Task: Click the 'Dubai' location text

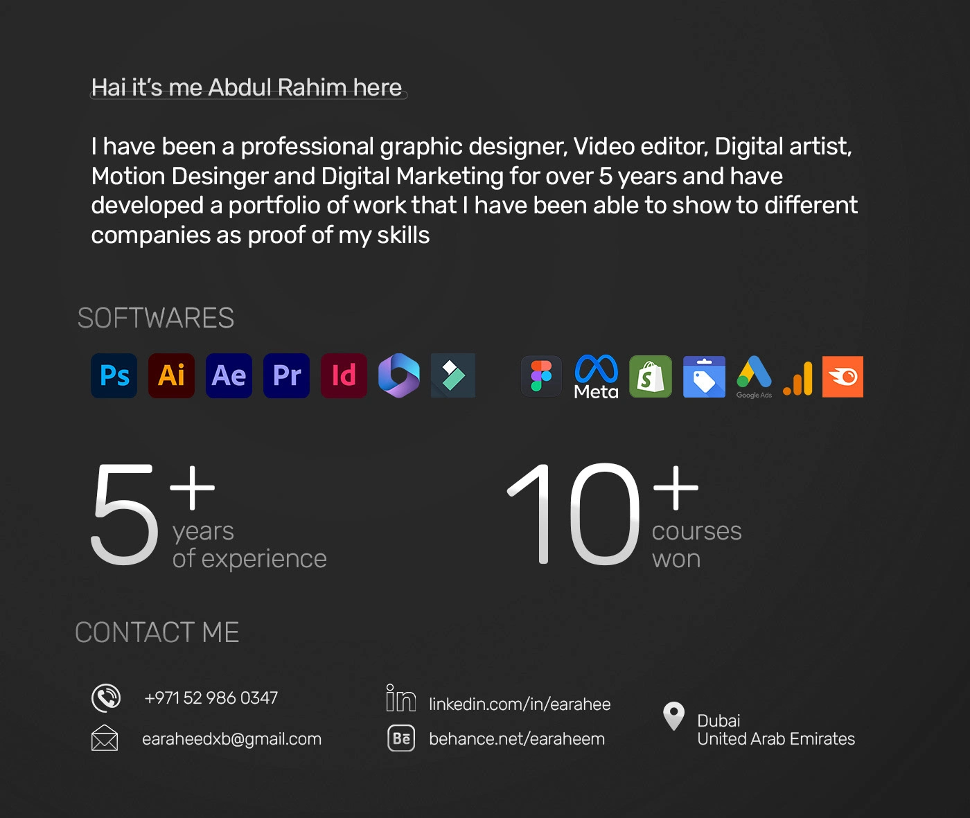Action: point(718,720)
